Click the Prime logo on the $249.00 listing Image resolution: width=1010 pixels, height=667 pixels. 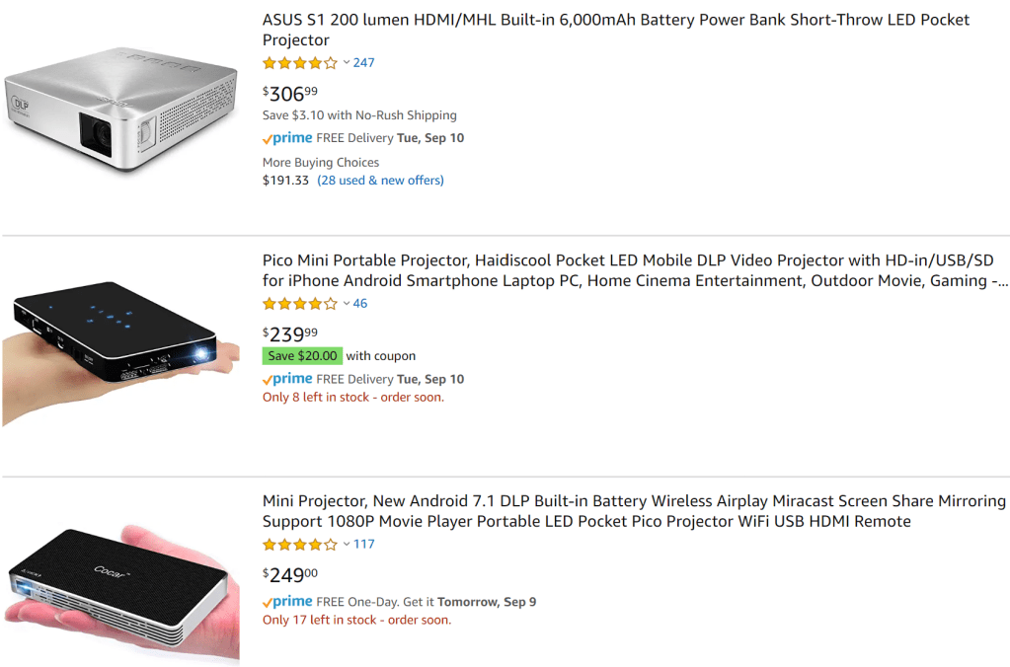pyautogui.click(x=287, y=602)
